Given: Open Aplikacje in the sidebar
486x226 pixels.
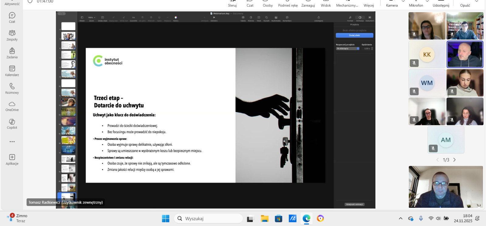Looking at the screenshot, I should [x=12, y=159].
